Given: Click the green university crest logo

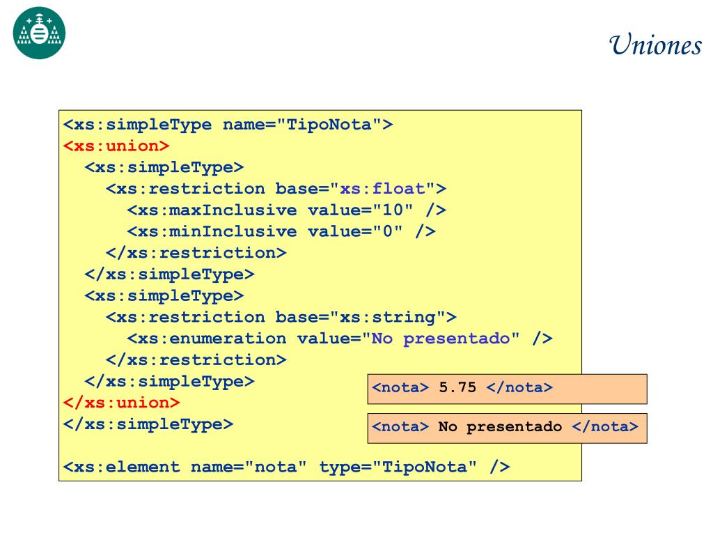Looking at the screenshot, I should tap(39, 33).
